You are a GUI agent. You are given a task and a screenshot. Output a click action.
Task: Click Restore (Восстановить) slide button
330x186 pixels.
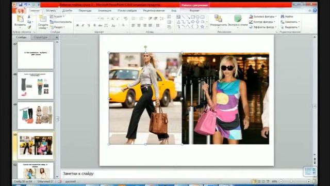click(x=61, y=22)
